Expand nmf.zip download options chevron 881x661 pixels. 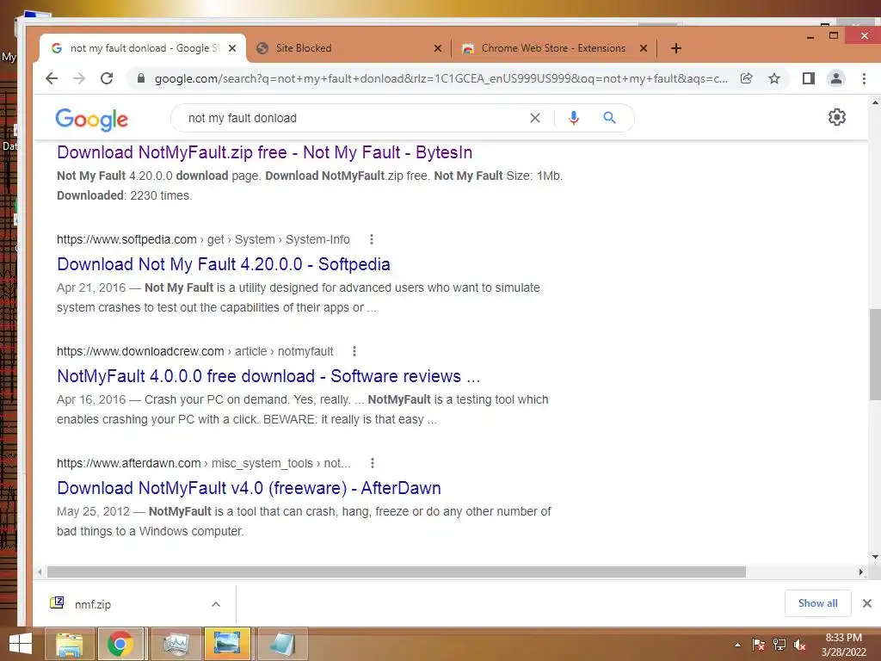click(x=216, y=604)
